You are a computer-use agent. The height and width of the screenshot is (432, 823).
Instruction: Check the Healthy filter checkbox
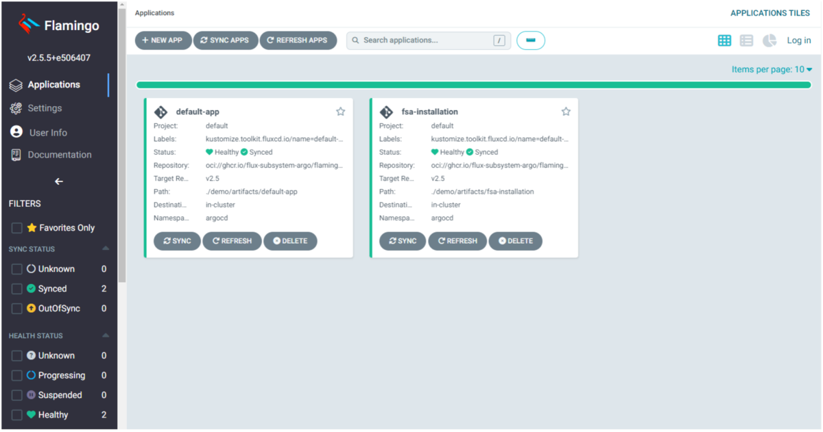17,415
